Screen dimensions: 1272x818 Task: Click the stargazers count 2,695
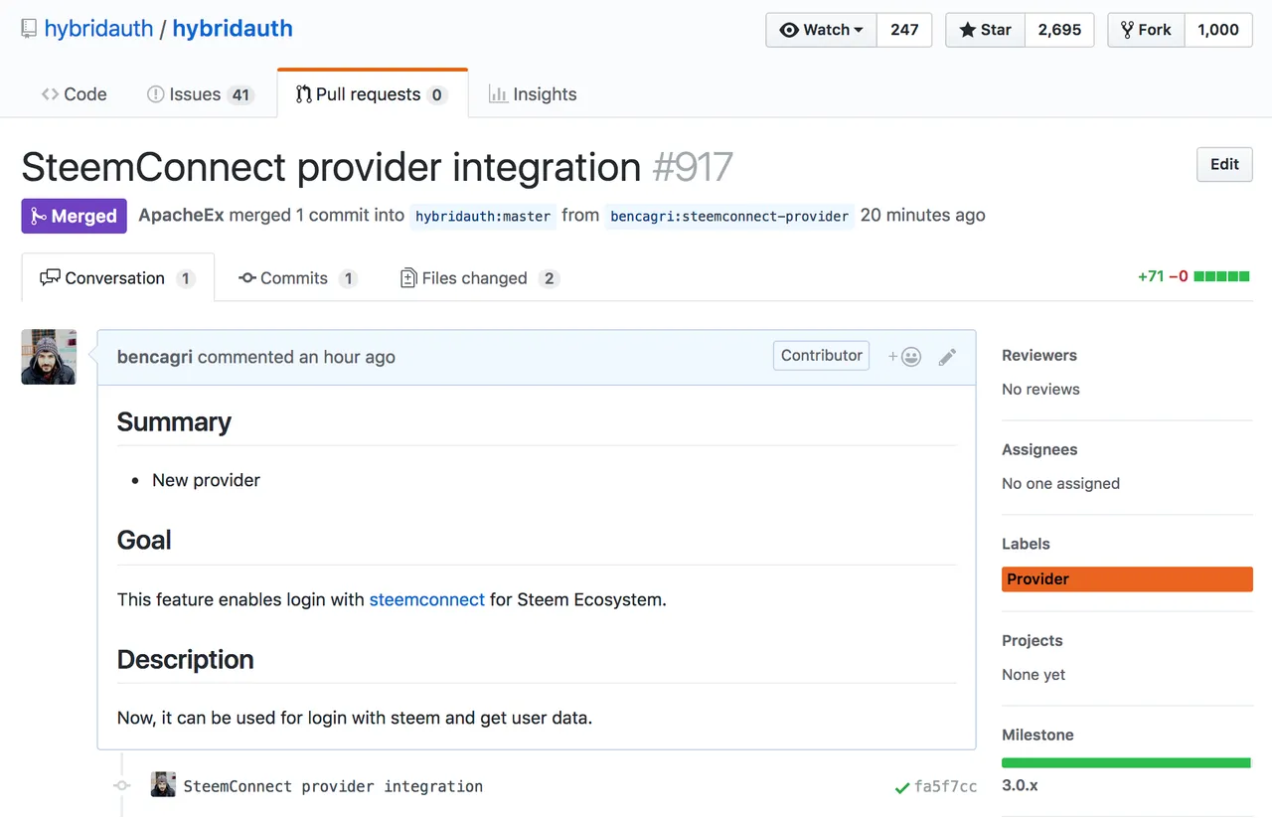point(1059,30)
